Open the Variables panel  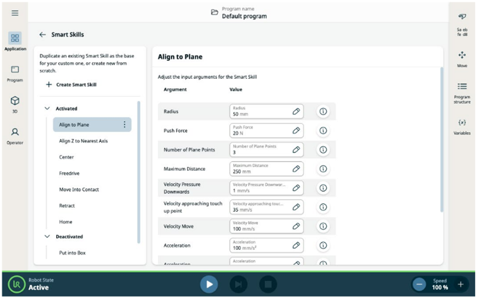click(x=462, y=126)
